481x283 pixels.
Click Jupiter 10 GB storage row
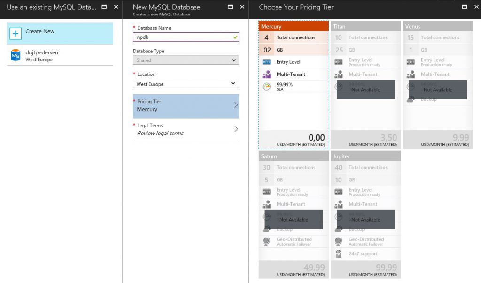(x=365, y=179)
